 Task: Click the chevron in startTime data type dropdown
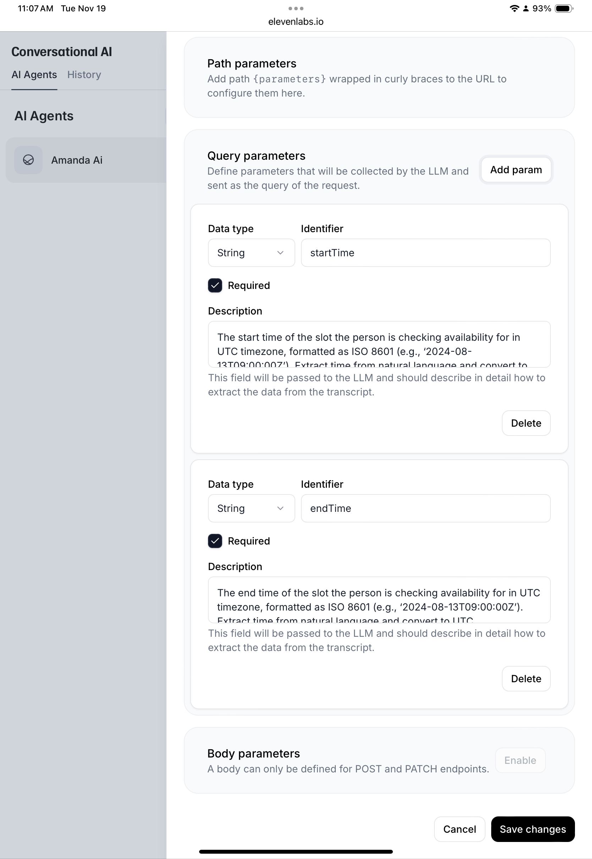click(x=280, y=253)
